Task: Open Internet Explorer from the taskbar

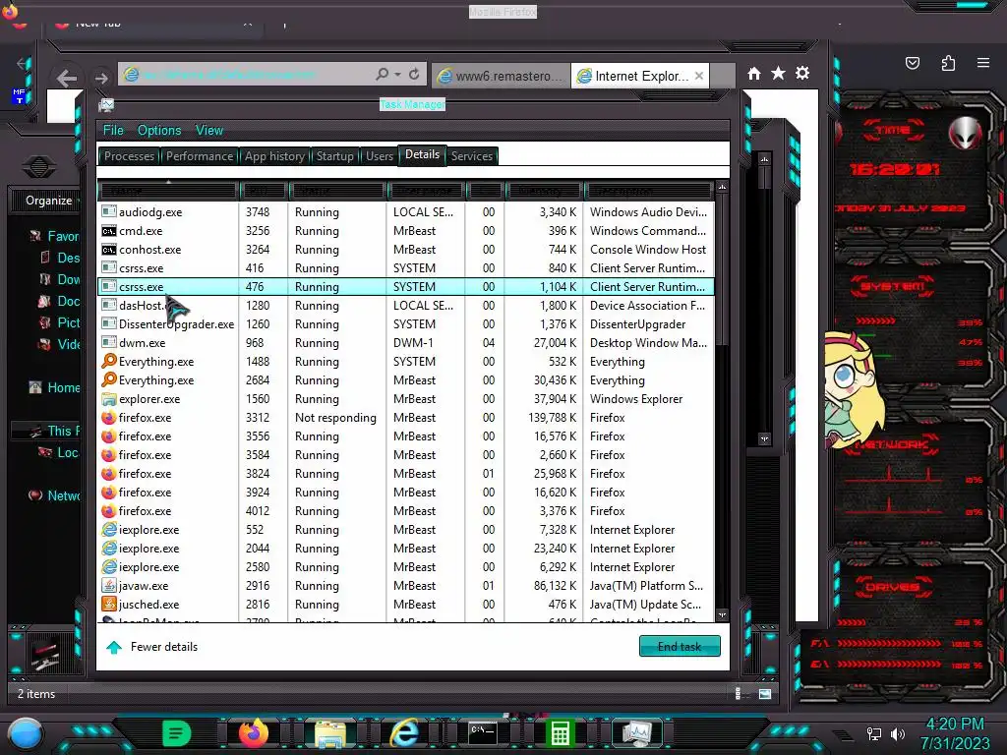Action: click(405, 733)
